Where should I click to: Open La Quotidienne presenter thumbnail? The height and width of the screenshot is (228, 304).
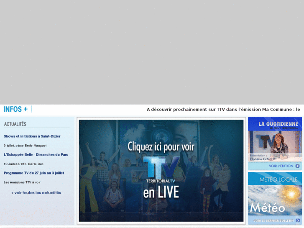click(x=275, y=146)
